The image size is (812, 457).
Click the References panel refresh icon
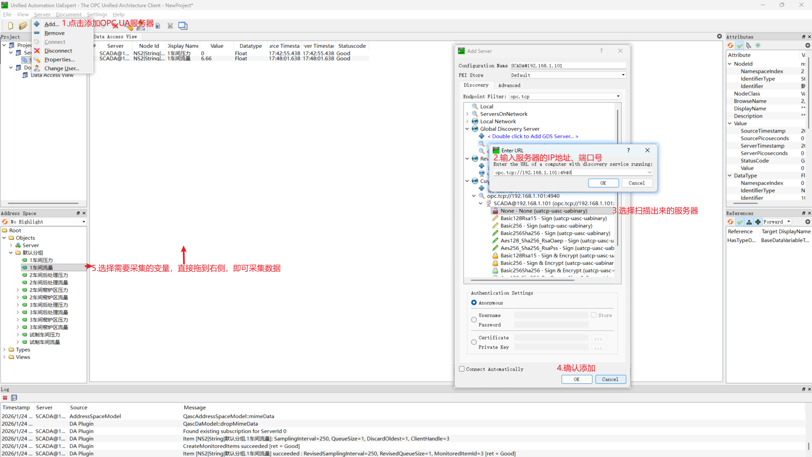(730, 222)
